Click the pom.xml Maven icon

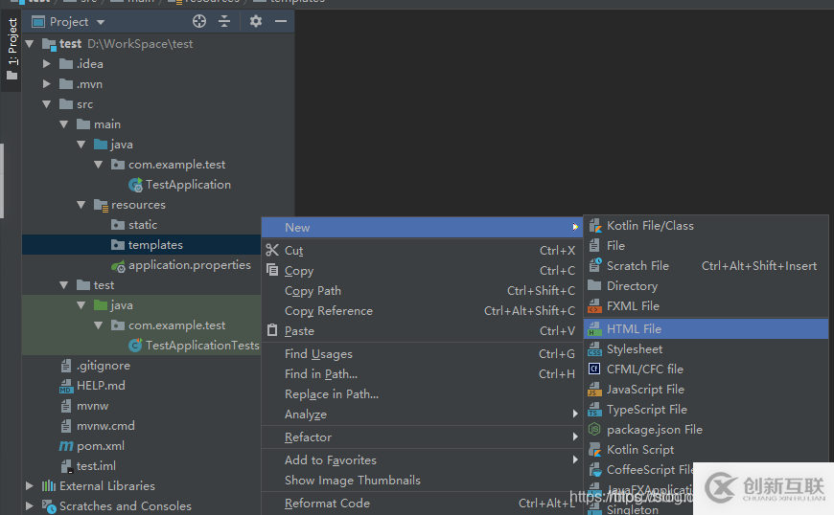[66, 446]
